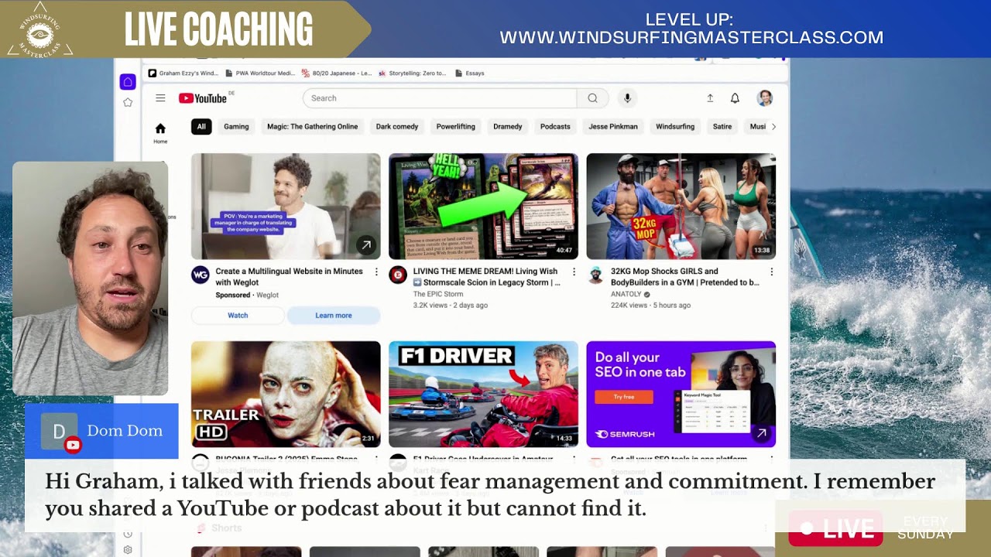Viewport: 991px width, 557px height.
Task: Select the Satire chip
Action: 722,127
